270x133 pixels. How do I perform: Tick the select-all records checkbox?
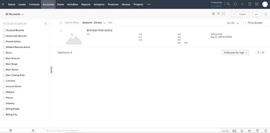click(61, 22)
